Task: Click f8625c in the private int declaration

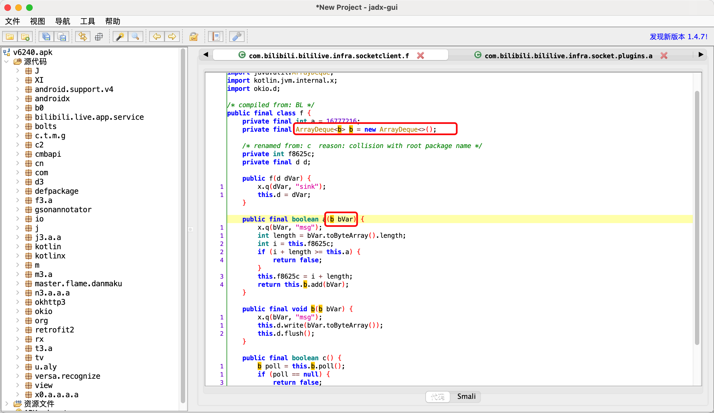Action: coord(299,154)
